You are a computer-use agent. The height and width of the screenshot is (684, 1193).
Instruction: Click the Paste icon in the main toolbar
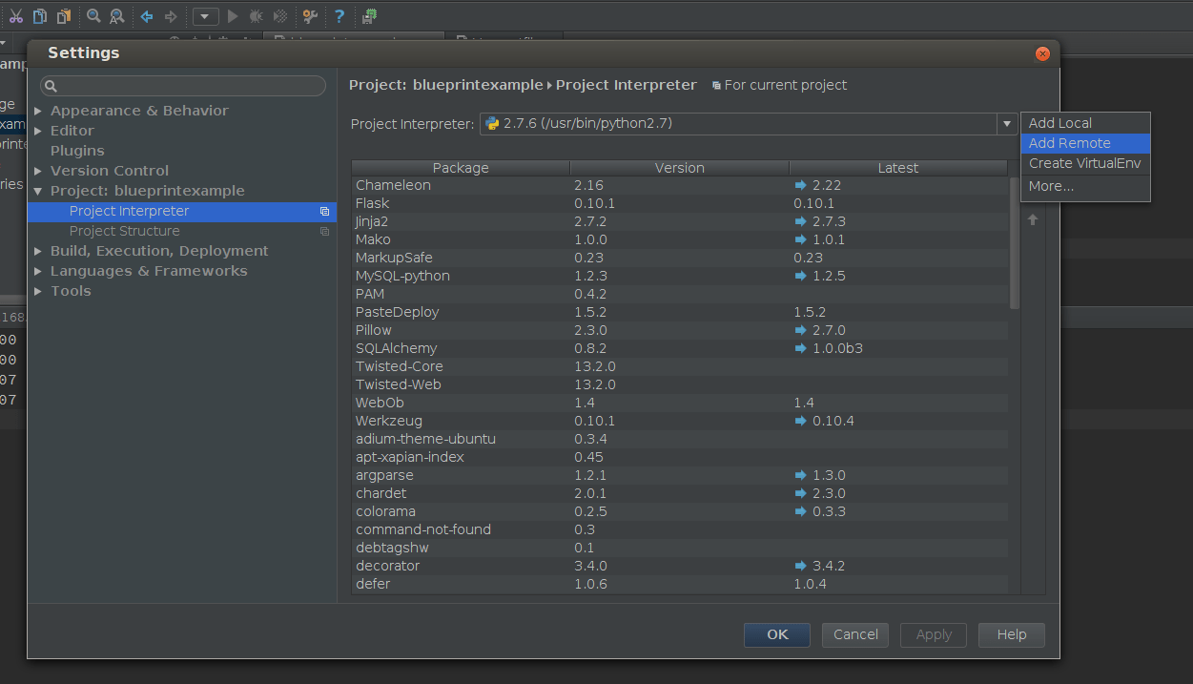click(x=63, y=15)
